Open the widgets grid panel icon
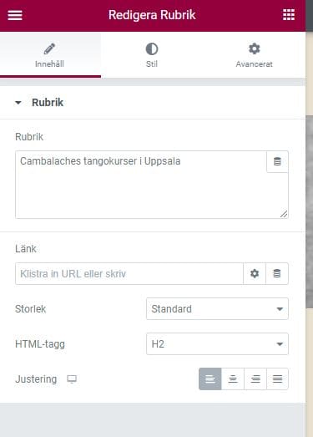313x437 pixels. [x=289, y=15]
